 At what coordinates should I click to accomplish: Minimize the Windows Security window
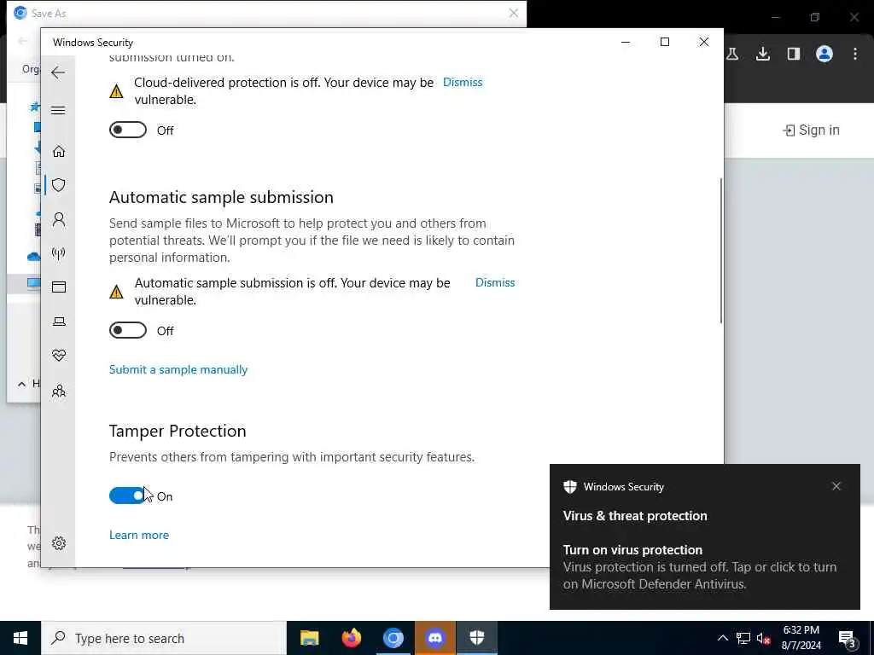coord(626,43)
